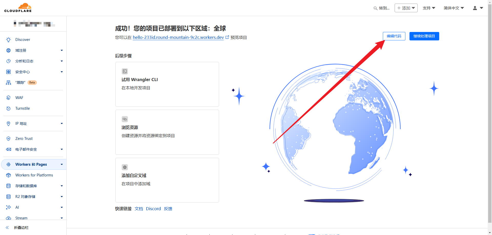
Task: Open the Discord quick link
Action: [153, 209]
